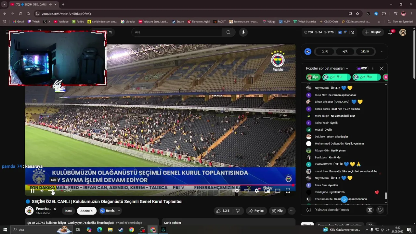Expand the vidIQ stats panel chevron
The image size is (416, 234).
click(x=381, y=52)
